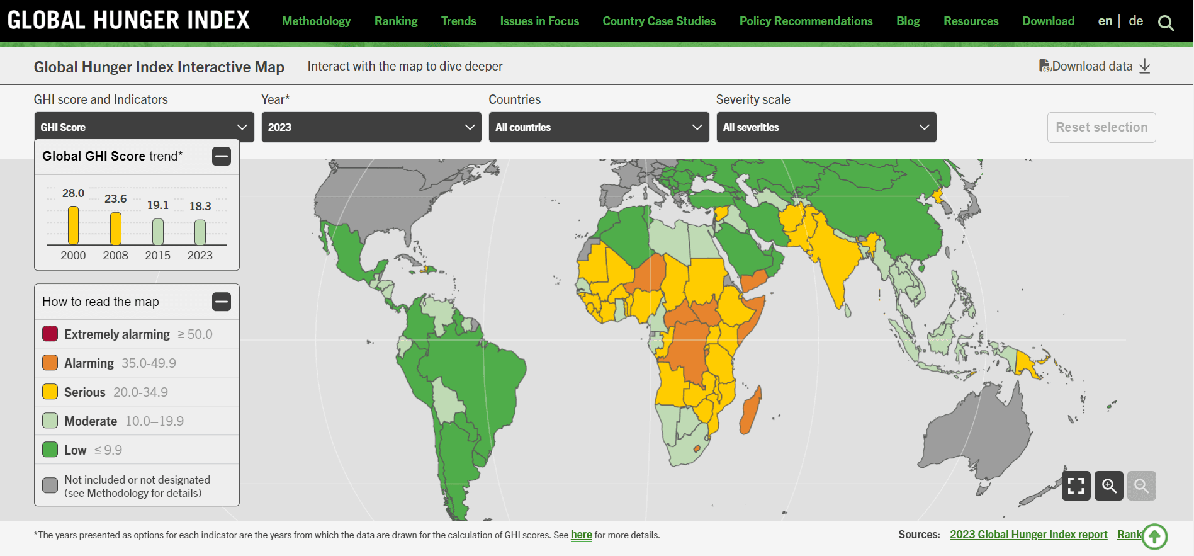This screenshot has width=1194, height=556.
Task: Open the GHI Score indicator dropdown
Action: tap(144, 127)
